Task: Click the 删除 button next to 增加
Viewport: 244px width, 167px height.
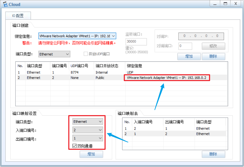Action: point(213,56)
